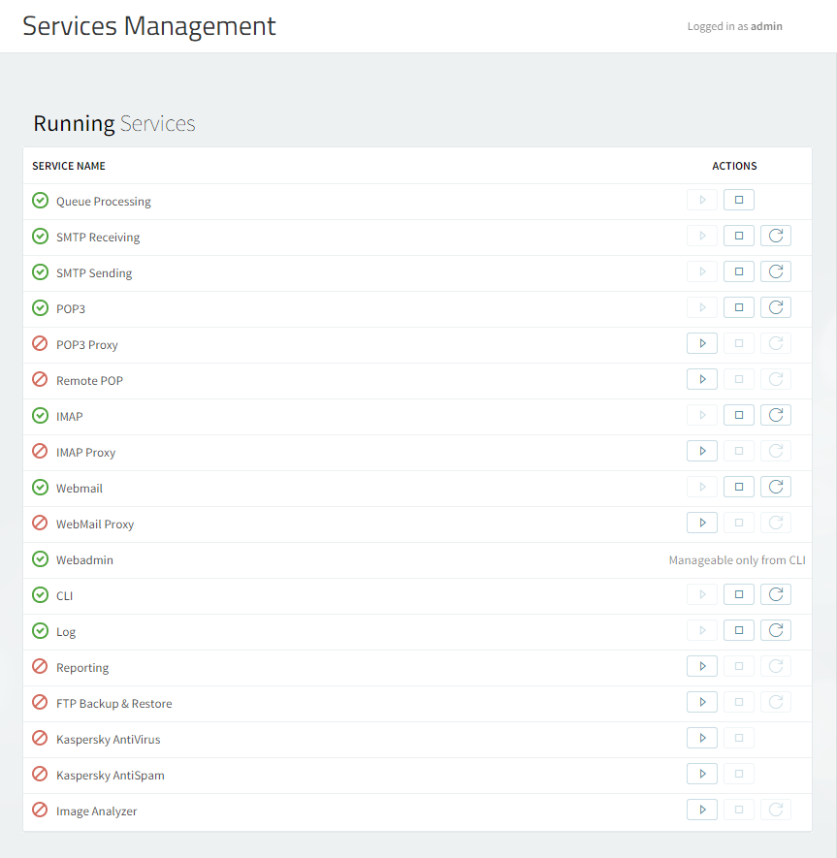
Task: Start the POP3 Proxy service
Action: coord(701,344)
